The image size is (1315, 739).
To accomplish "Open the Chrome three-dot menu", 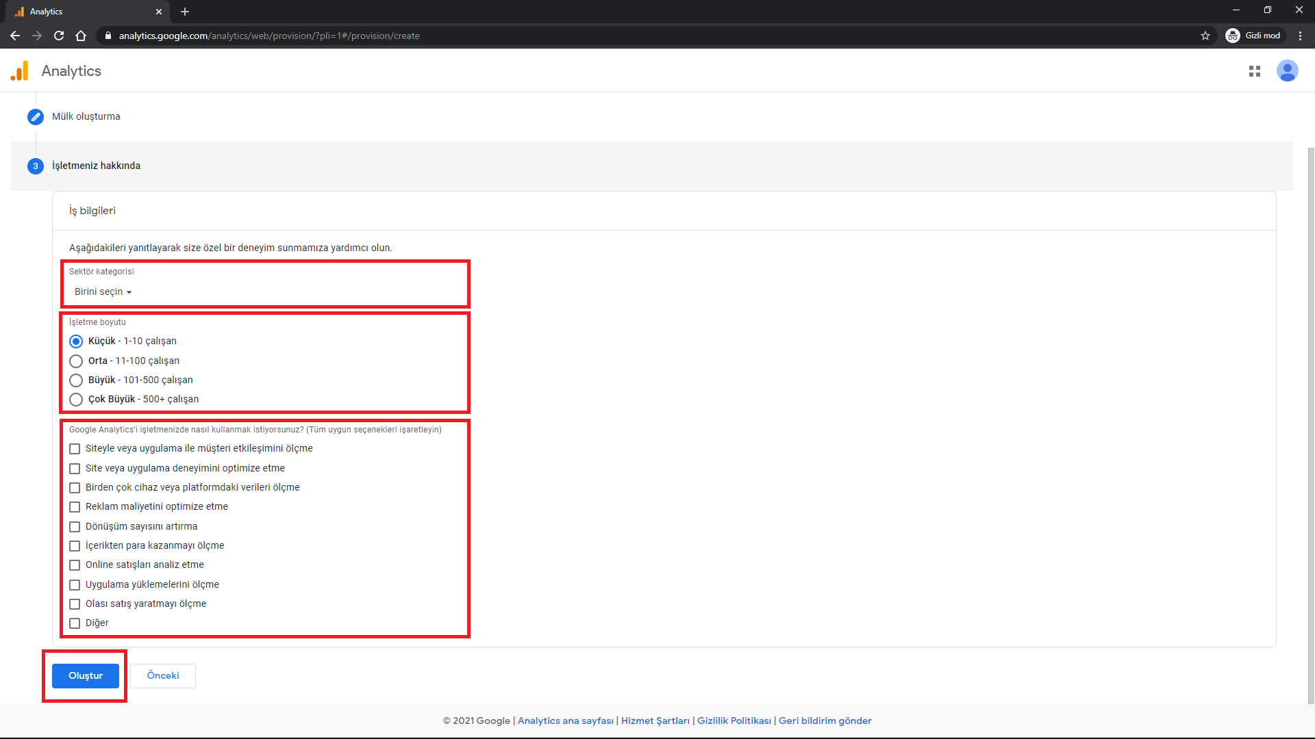I will click(1300, 36).
